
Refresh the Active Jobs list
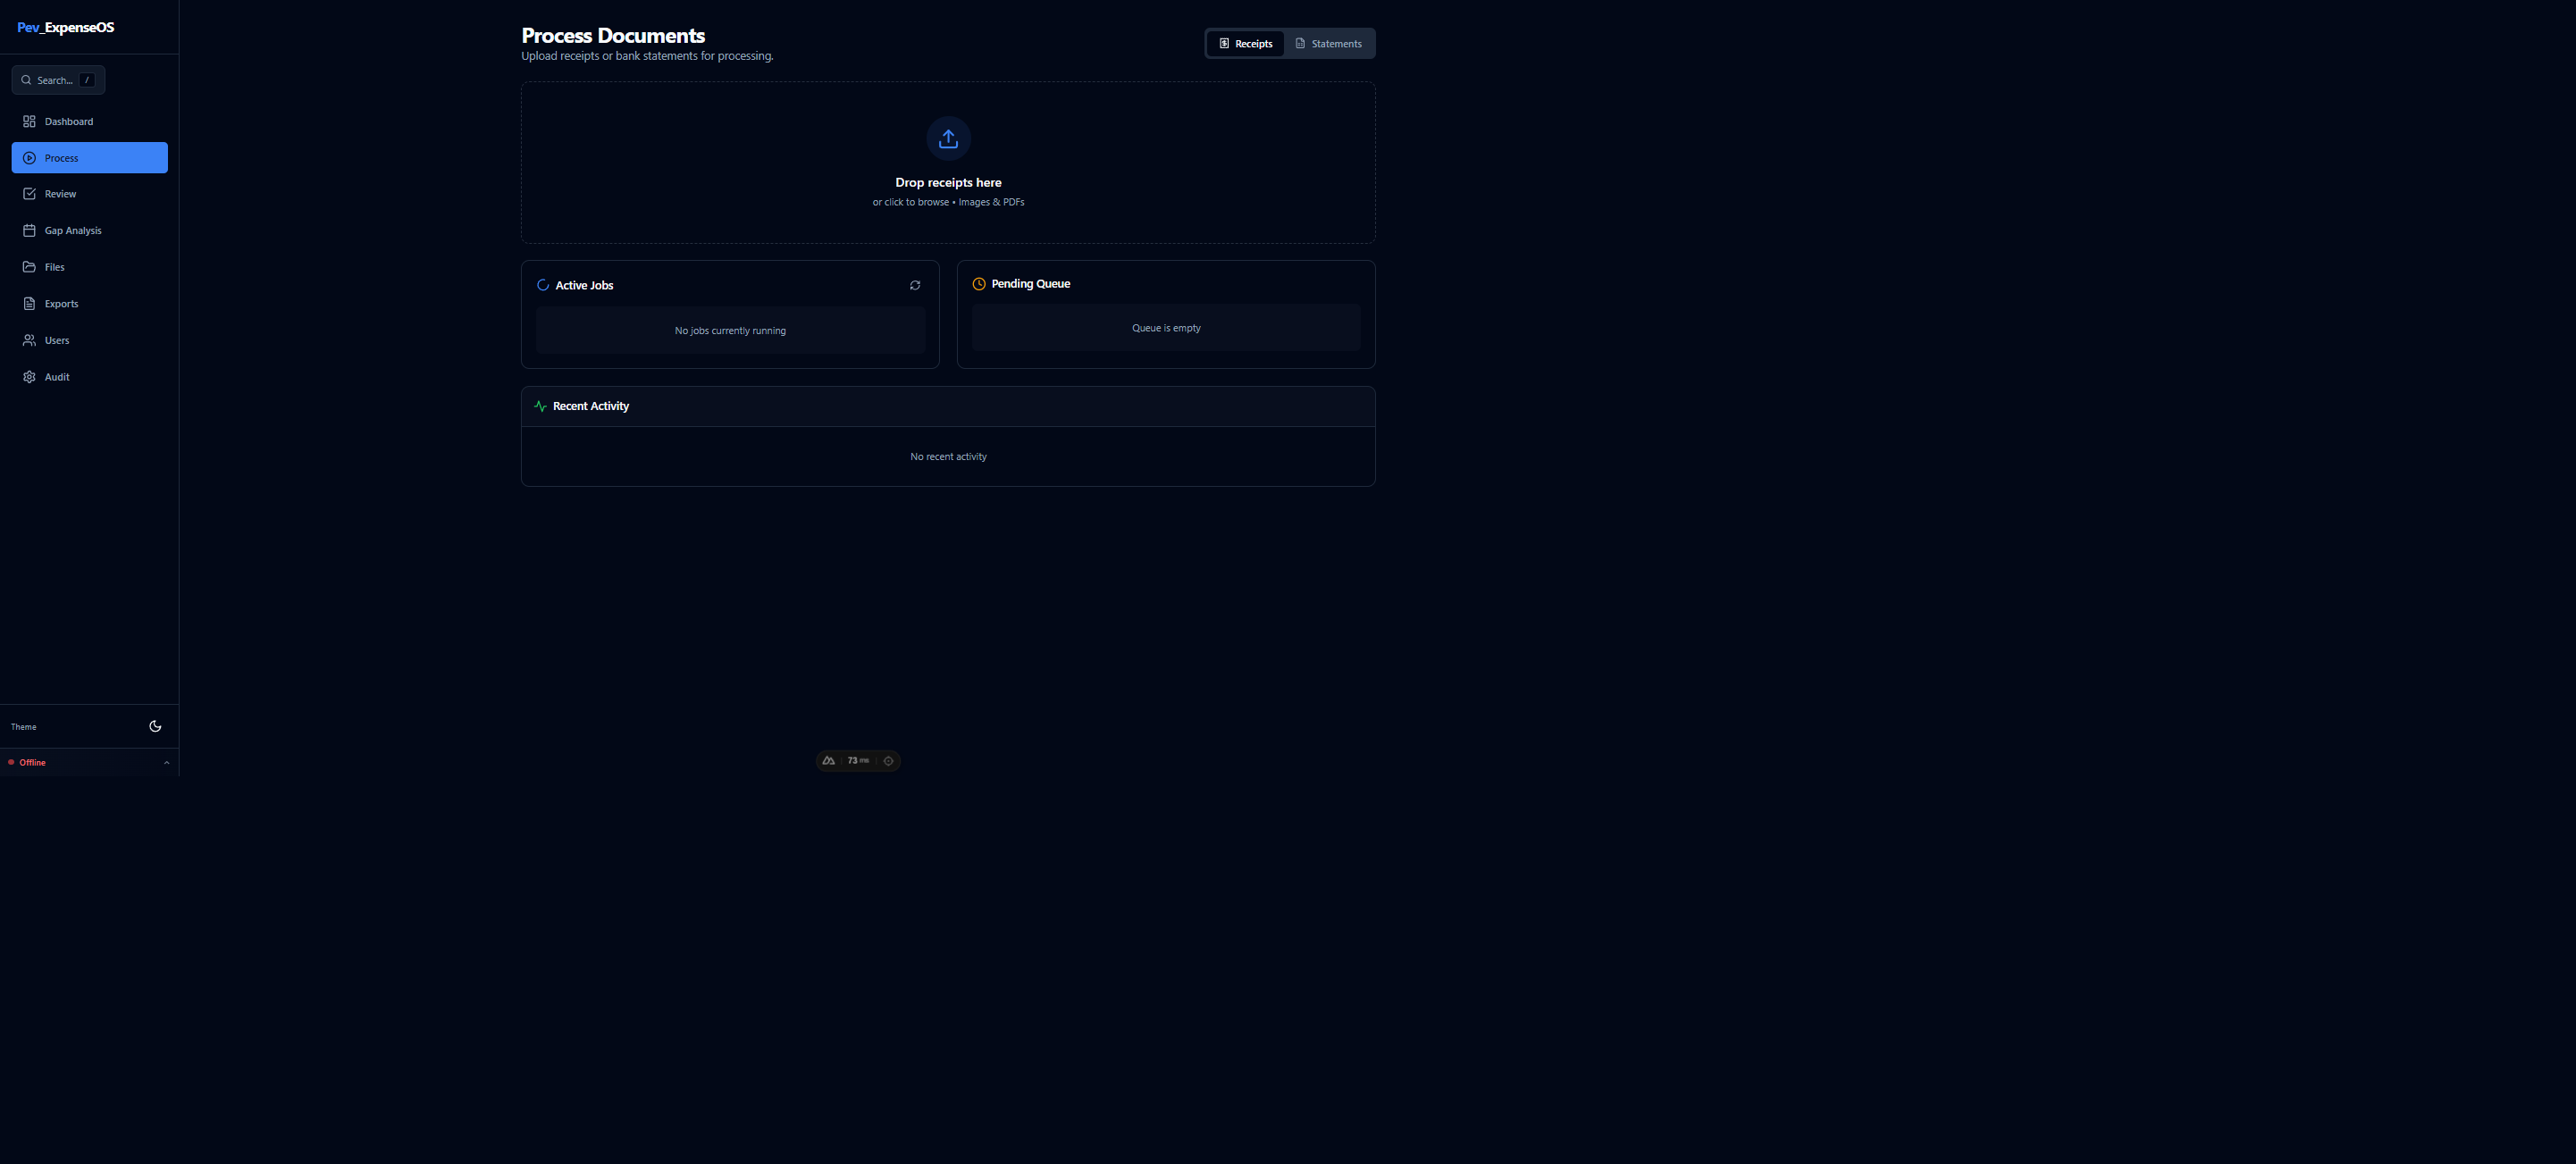click(x=914, y=285)
